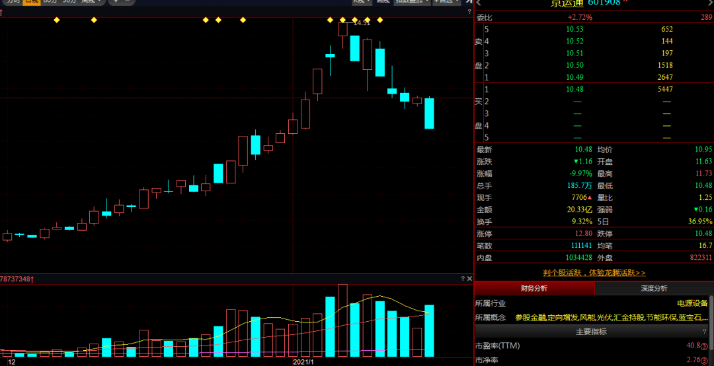Open the 指数叠加 dropdown

tap(412, 2)
